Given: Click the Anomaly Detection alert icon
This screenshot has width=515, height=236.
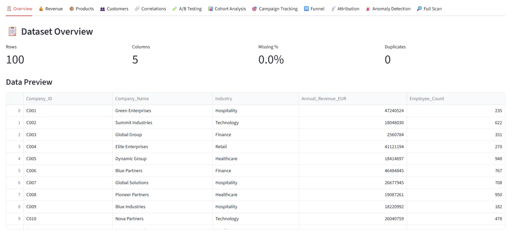Looking at the screenshot, I should coord(368,9).
